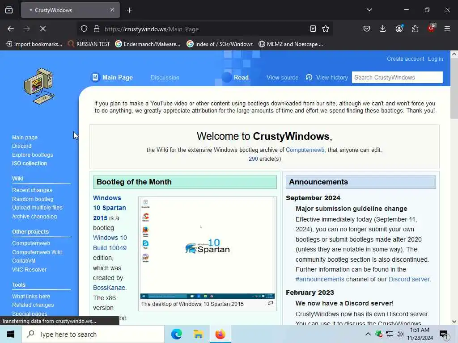Open the Windows Start button

point(11,334)
